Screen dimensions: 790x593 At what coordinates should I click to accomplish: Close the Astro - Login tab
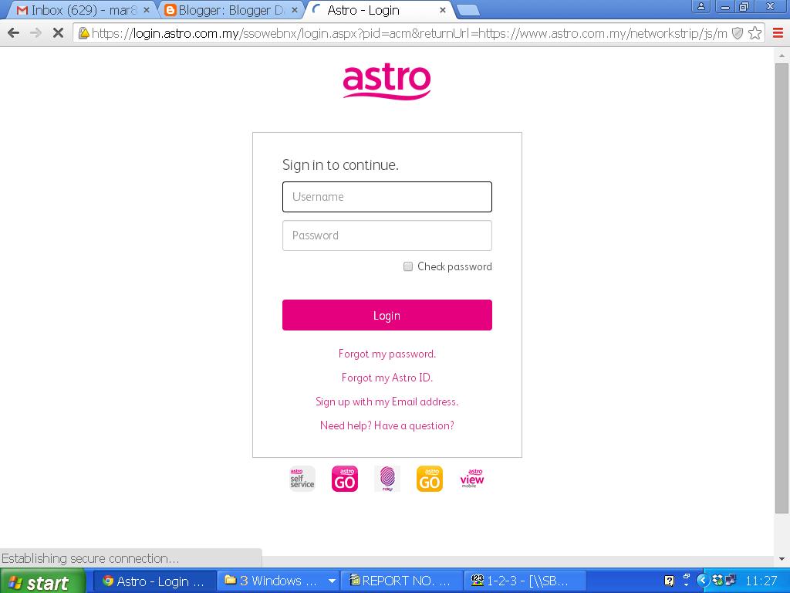443,10
